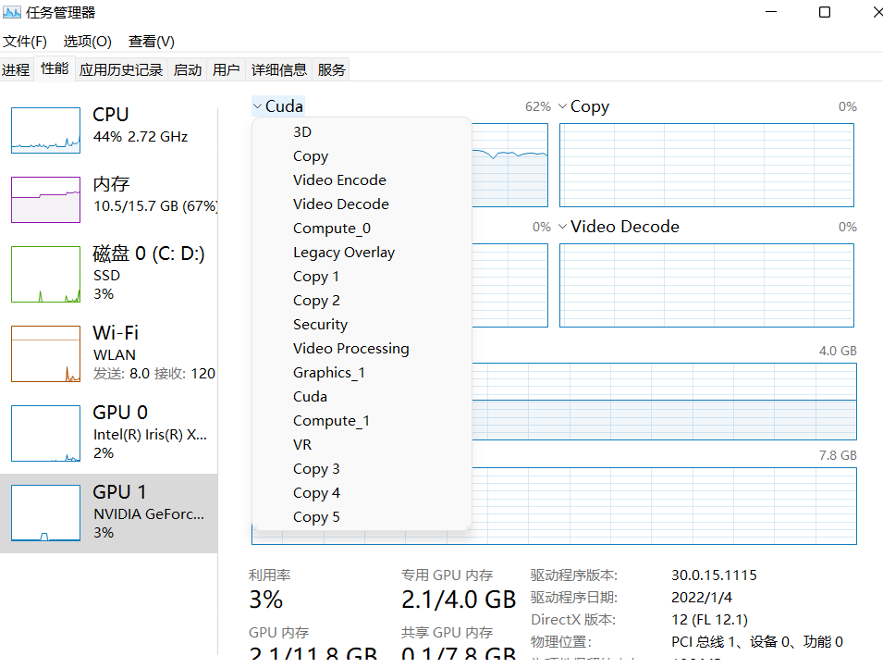This screenshot has height=668, width=883.
Task: Select the GPU 1 NVIDIA panel
Action: click(x=111, y=511)
